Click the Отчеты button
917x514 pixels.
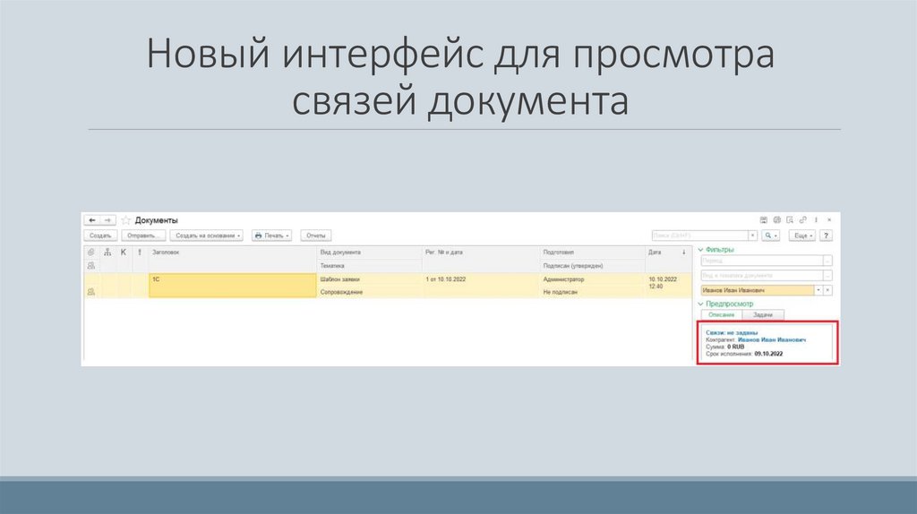pyautogui.click(x=316, y=236)
